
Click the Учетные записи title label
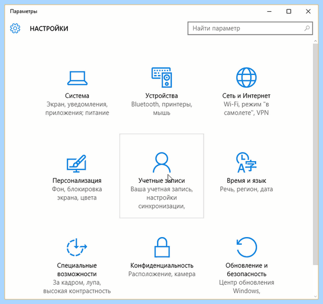tap(161, 181)
